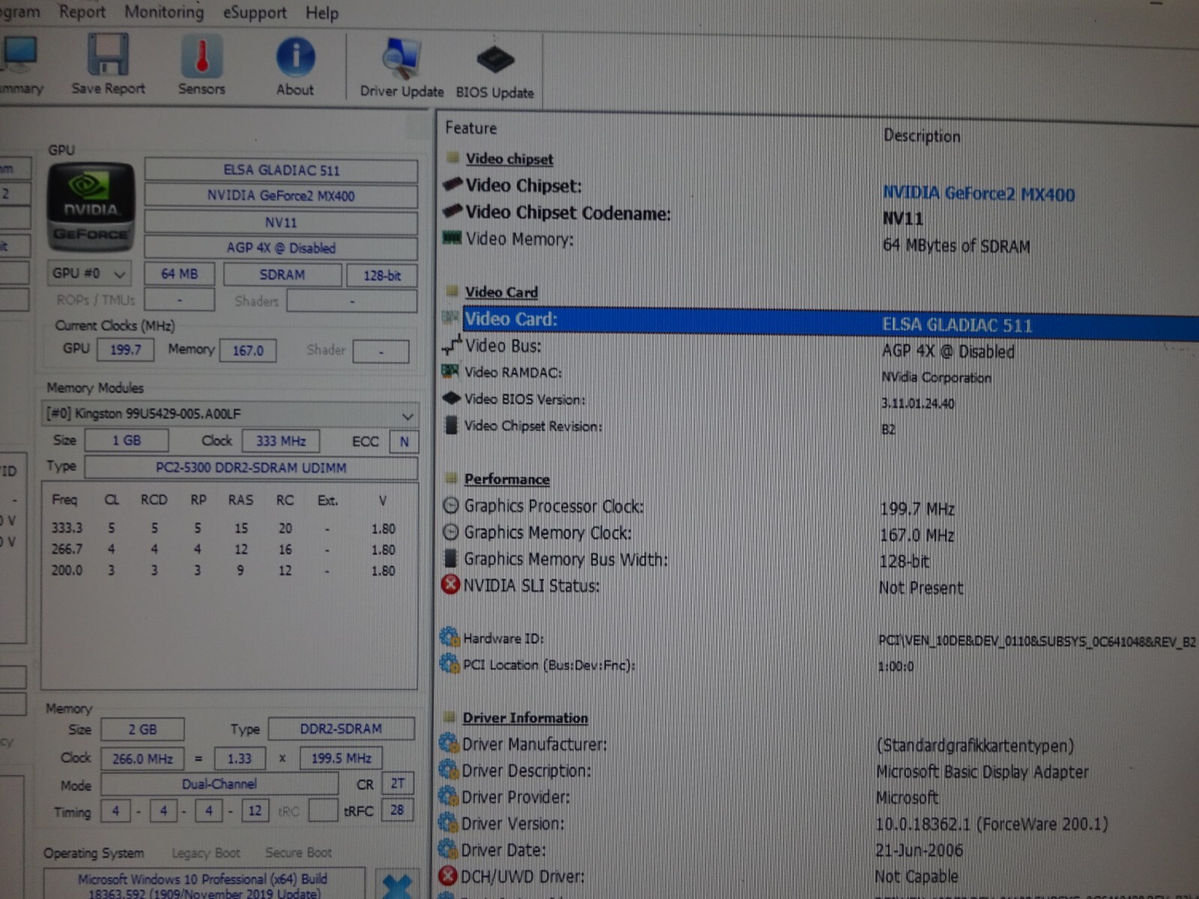Image resolution: width=1199 pixels, height=899 pixels.
Task: Open the Report menu
Action: pos(82,12)
